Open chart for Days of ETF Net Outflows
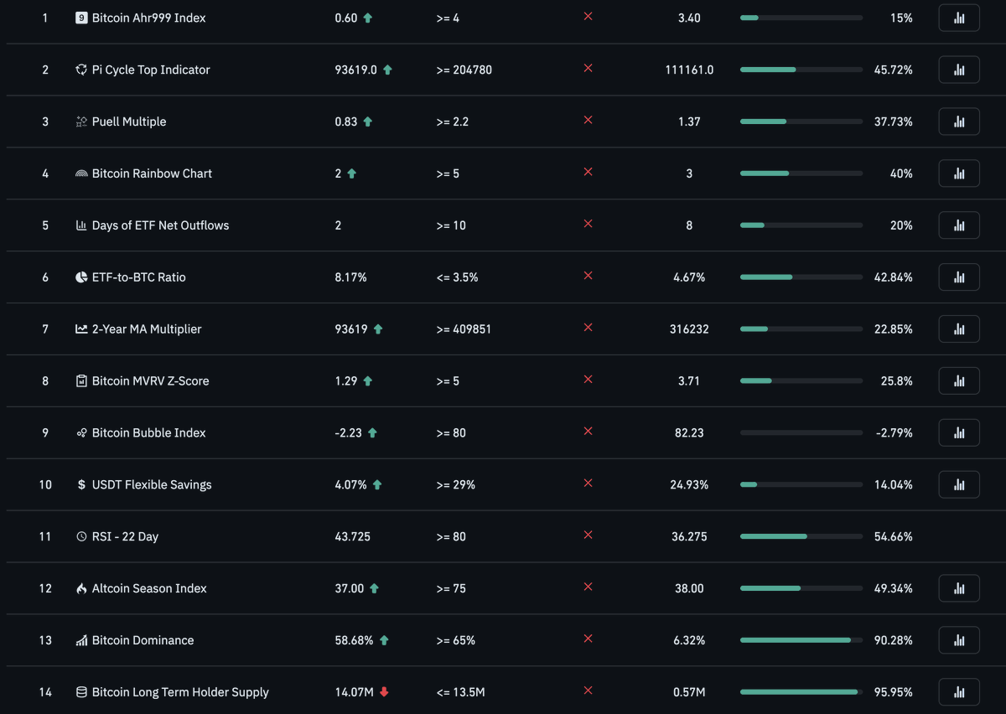This screenshot has height=714, width=1006. coord(959,225)
